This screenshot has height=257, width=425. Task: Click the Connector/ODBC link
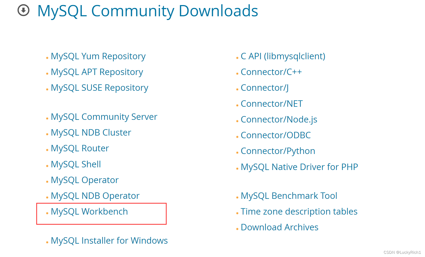[276, 135]
